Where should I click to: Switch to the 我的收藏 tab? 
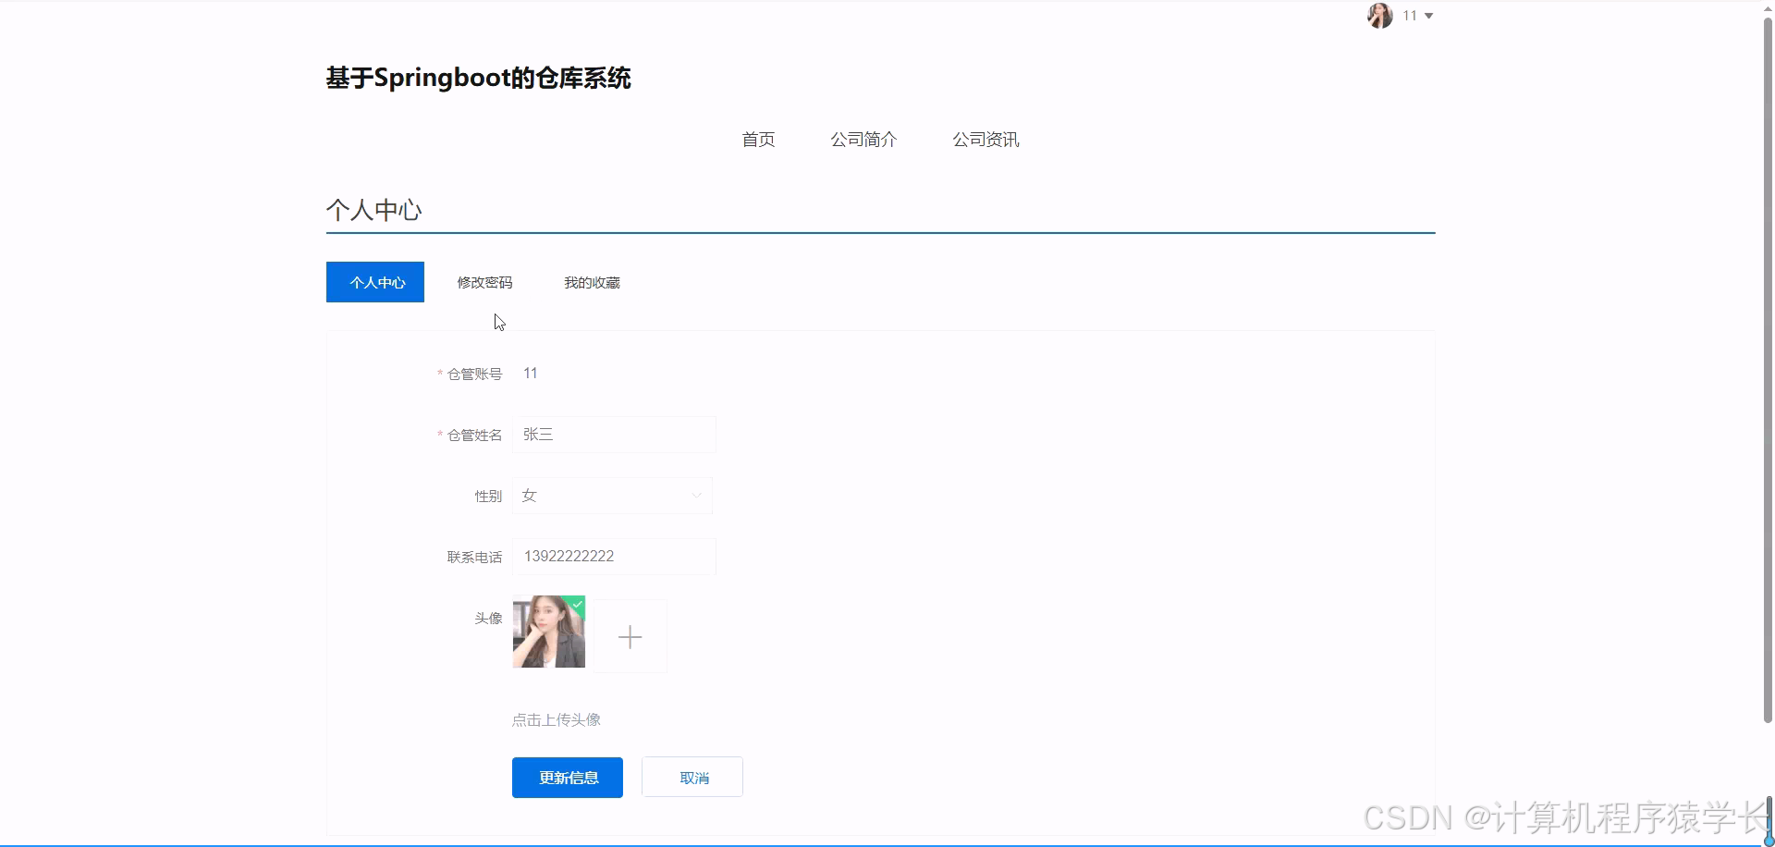[592, 282]
